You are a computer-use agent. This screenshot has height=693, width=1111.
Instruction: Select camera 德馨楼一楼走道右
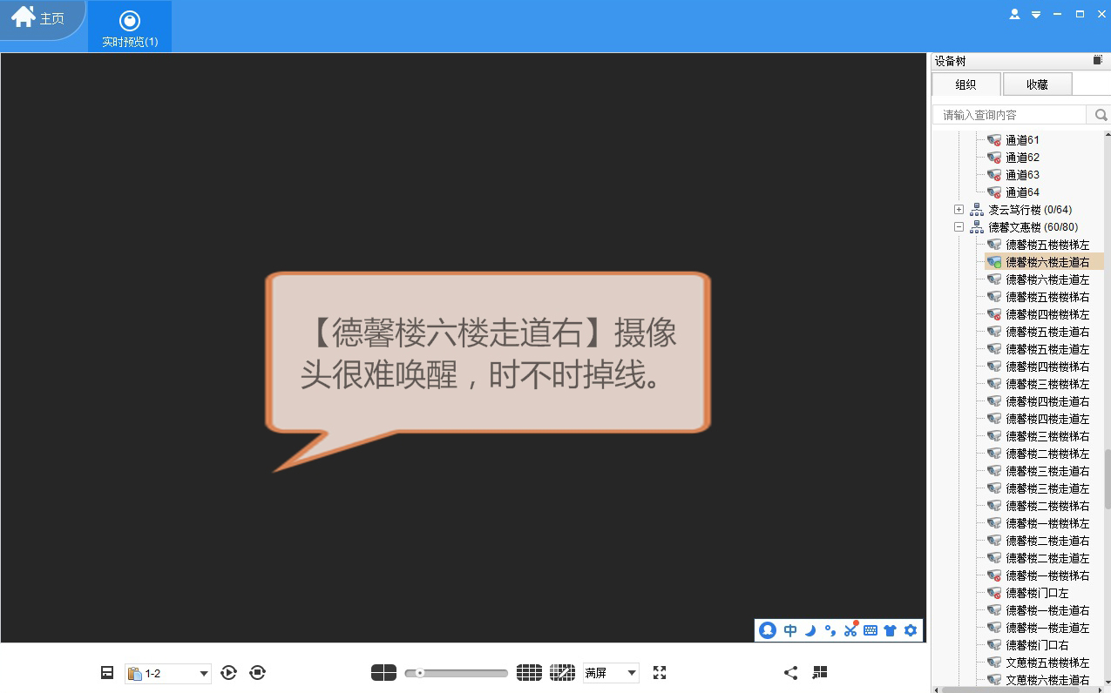click(x=1047, y=610)
